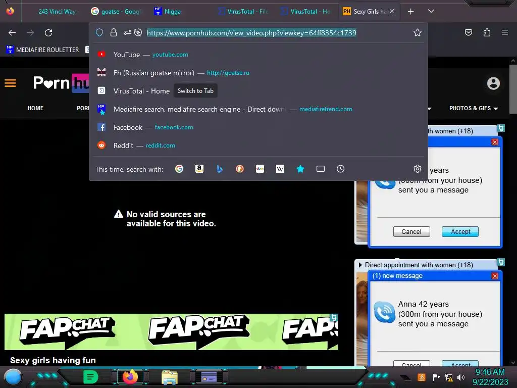The height and width of the screenshot is (388, 517).
Task: Open the taskbar clock showing 9:46 AM
Action: 490,377
